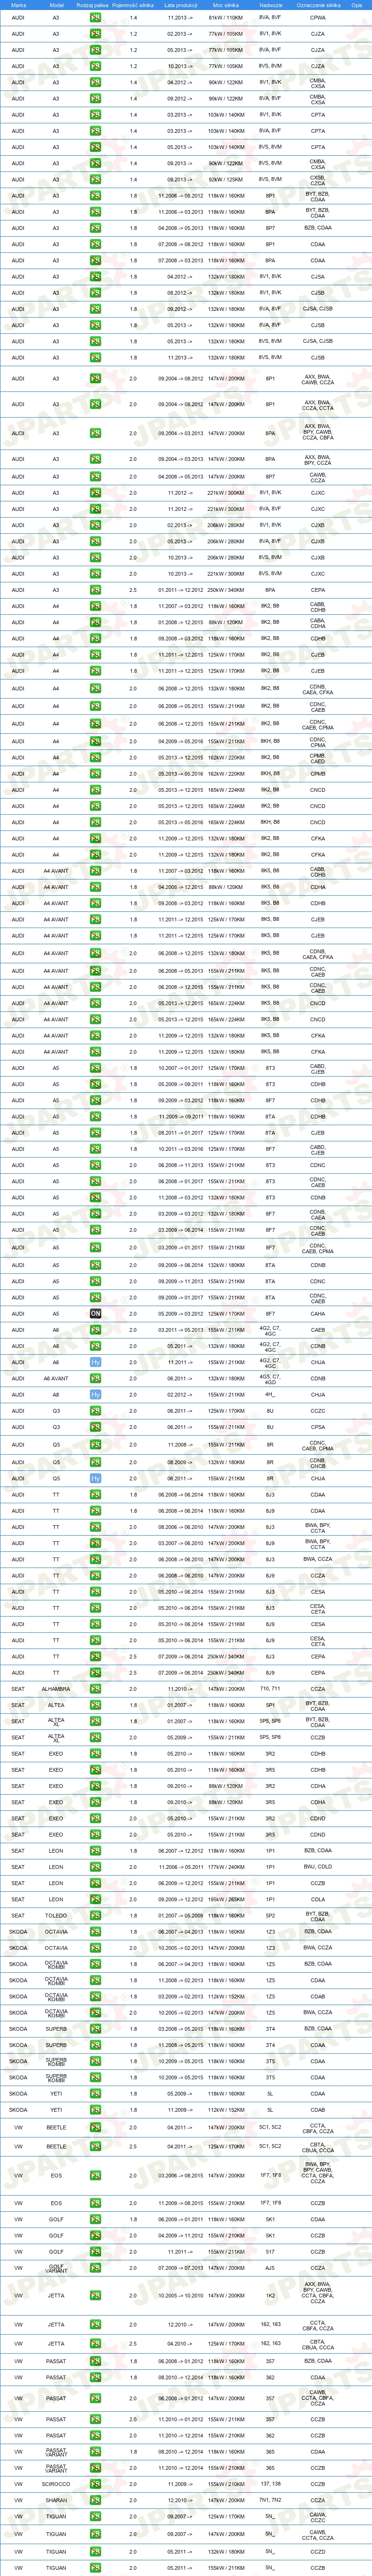
Task: Click the Pojemność silnika column header
Action: tap(134, 5)
